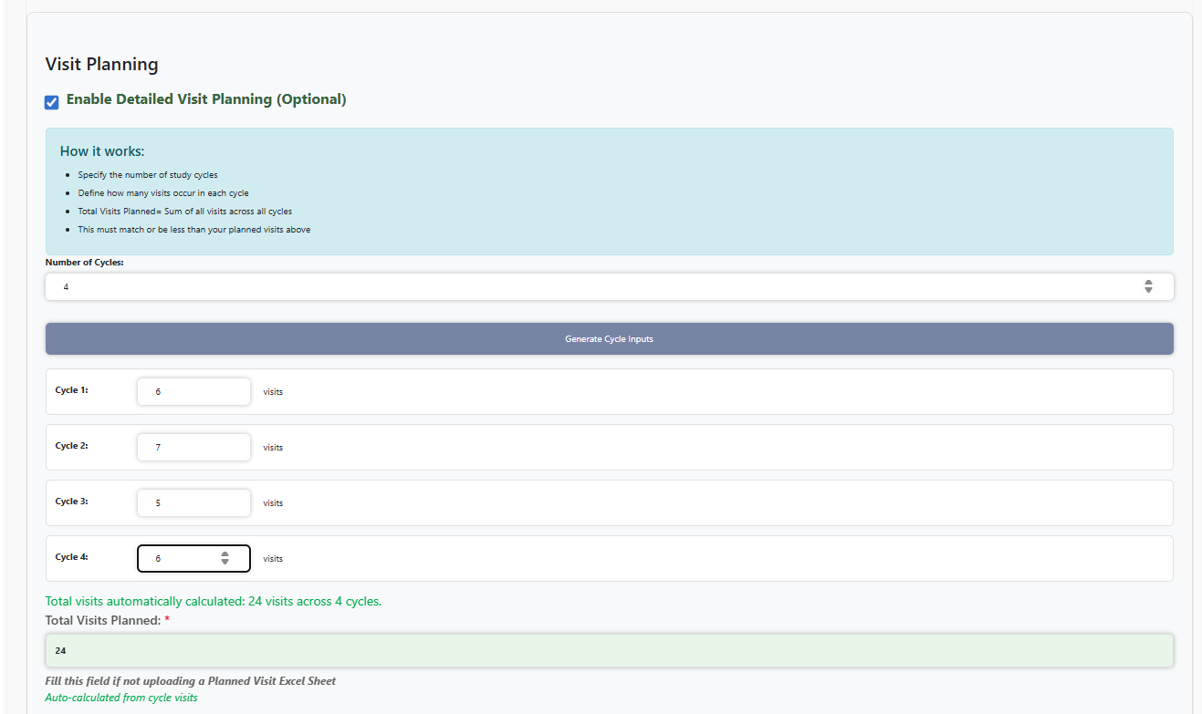Click the Auto-calculated from cycle visits link

120,697
